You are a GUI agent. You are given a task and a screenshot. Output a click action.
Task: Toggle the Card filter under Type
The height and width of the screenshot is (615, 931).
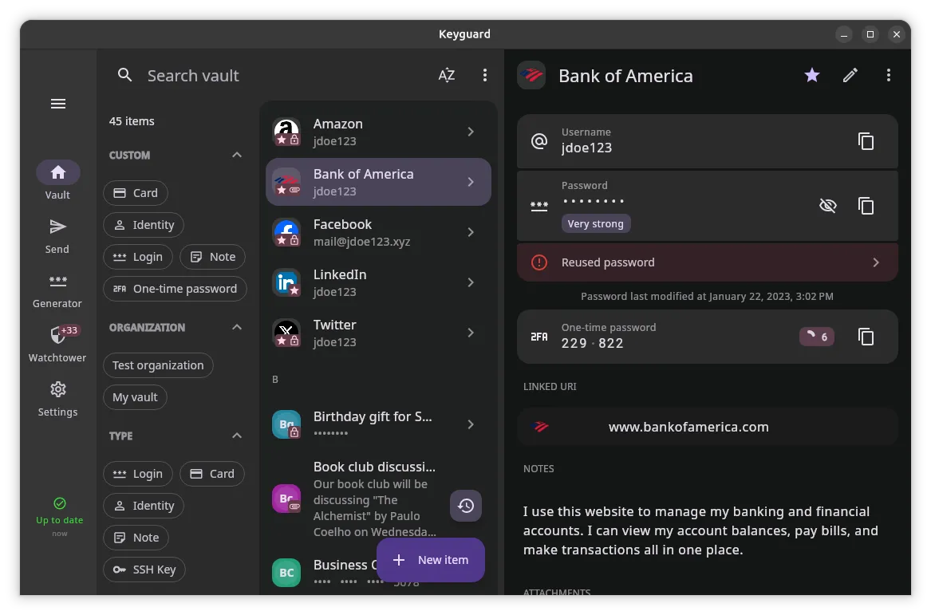pos(212,475)
